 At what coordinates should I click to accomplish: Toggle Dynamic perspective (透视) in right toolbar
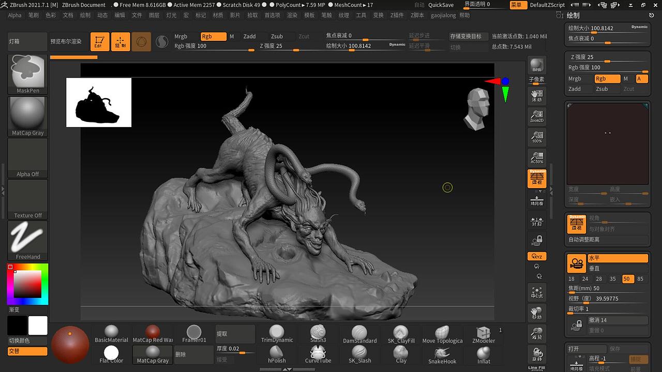(537, 179)
